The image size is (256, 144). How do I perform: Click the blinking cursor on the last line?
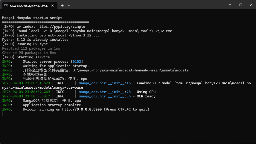(x=2, y=114)
